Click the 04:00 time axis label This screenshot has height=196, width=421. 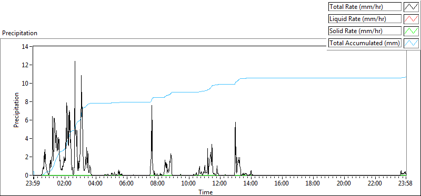pyautogui.click(x=96, y=183)
